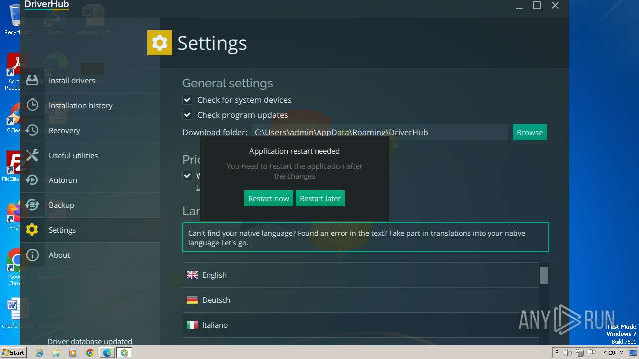Open Useful utilities menu item
The height and width of the screenshot is (359, 639).
tap(90, 155)
